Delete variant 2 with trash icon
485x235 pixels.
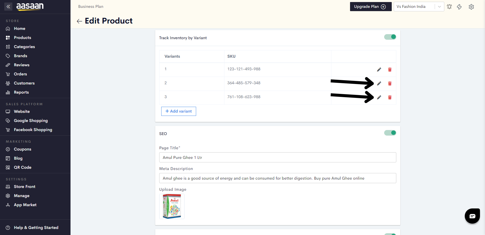pos(390,83)
